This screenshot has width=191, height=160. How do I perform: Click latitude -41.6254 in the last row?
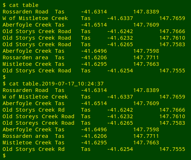point(120,149)
